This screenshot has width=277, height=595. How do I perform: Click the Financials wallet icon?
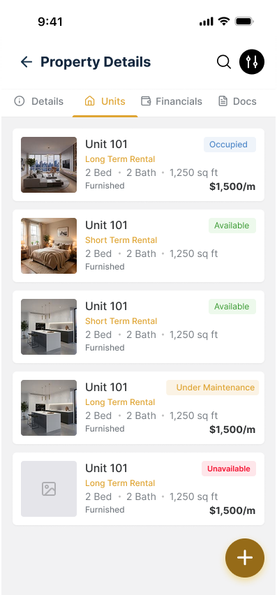pyautogui.click(x=146, y=101)
